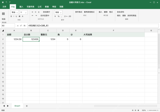
Task: Select middle vertical alignment icon
Action: pos(36,12)
